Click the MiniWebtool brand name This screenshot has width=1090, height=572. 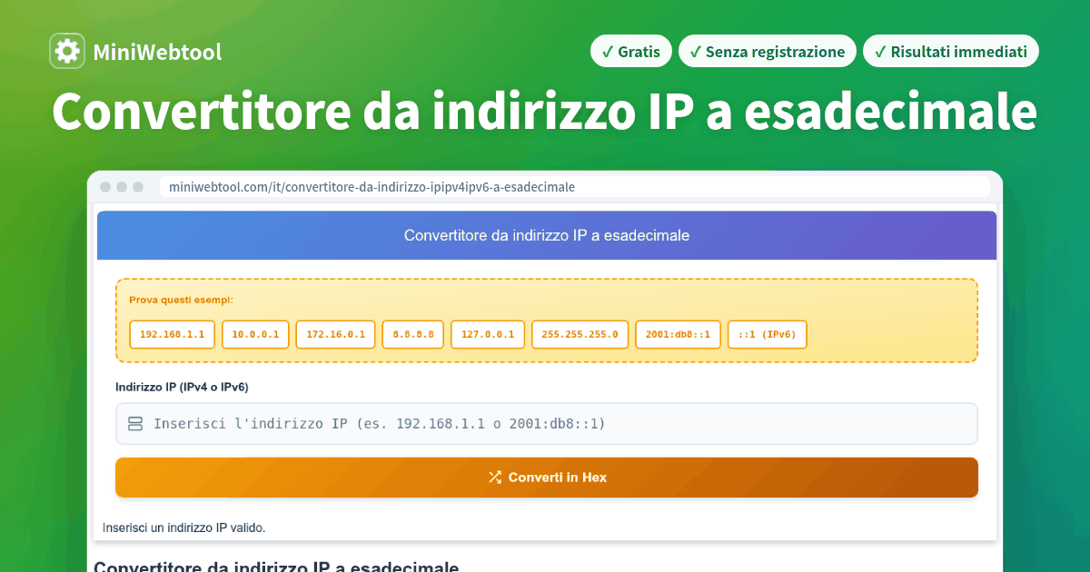[157, 52]
